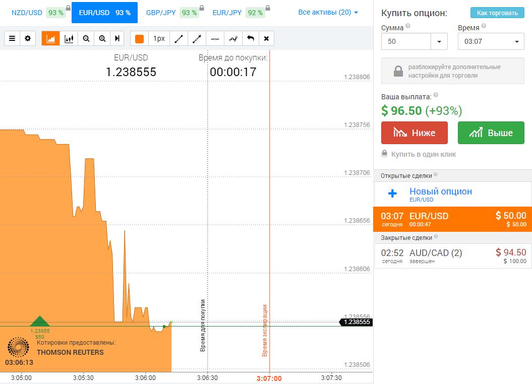Expand the Все активы (20) dropdown
The image size is (532, 384).
328,13
